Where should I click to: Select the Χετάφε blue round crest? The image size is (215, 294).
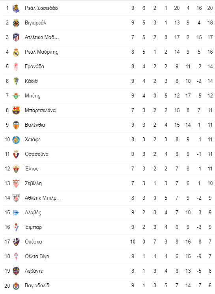point(16,140)
